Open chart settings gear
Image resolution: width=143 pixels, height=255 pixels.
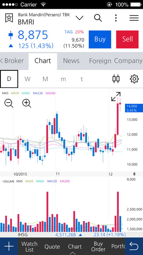[x=134, y=79]
